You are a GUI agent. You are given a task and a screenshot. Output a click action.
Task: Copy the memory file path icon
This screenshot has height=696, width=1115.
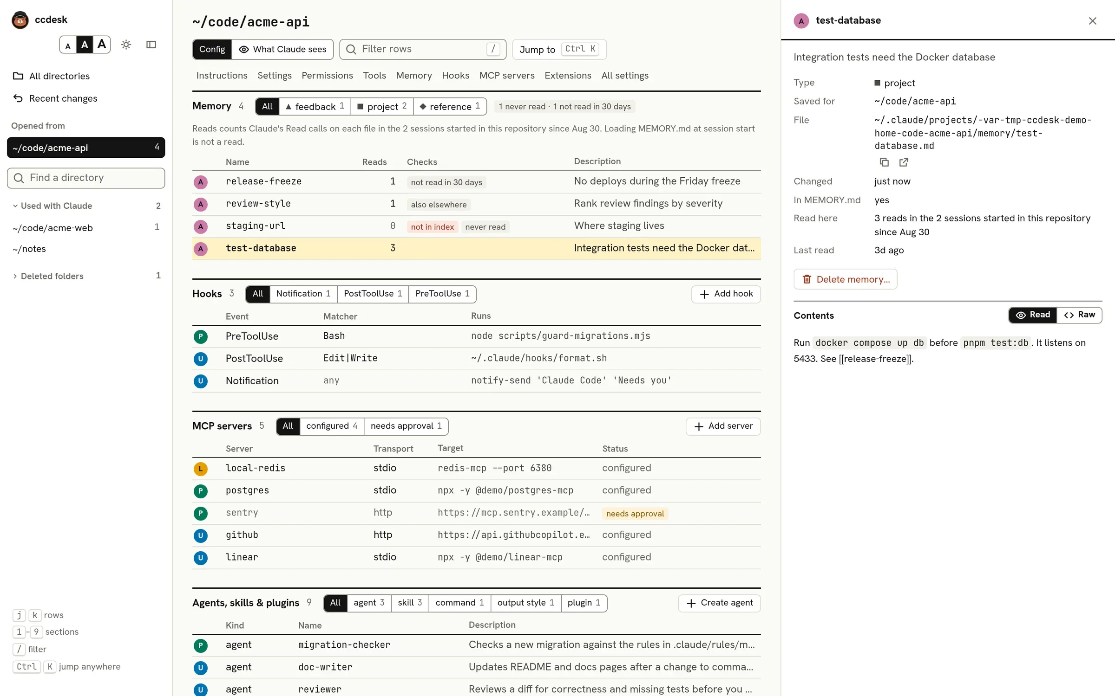[884, 162]
